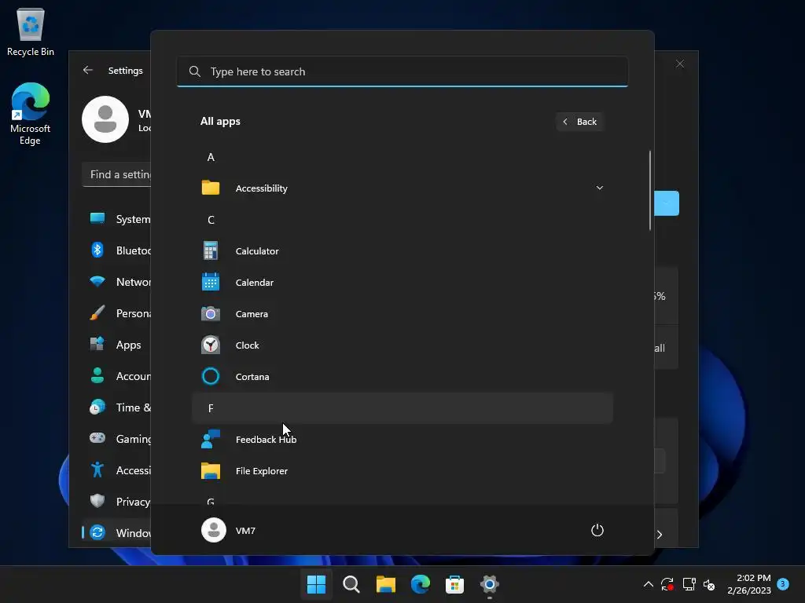Click the letter F group header
This screenshot has height=603, width=805.
[402, 408]
